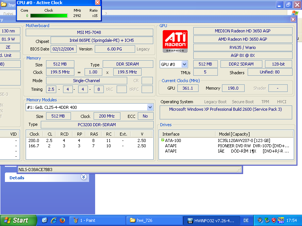The width and height of the screenshot is (302, 226).
Task: Click the hwi folder icon in title bar
Action: click(x=4, y=5)
